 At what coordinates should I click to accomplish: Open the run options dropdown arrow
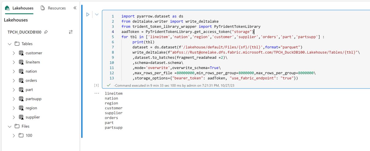pos(97,14)
